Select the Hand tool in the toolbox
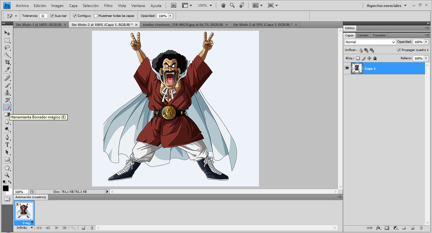The image size is (432, 233). (7, 168)
